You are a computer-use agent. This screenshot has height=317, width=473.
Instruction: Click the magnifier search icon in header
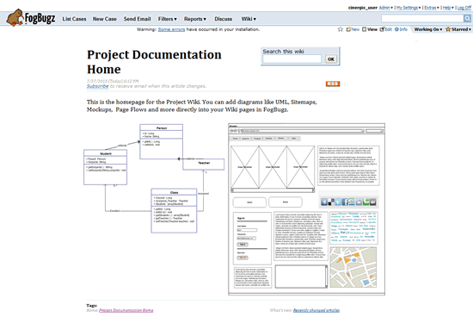point(467,19)
